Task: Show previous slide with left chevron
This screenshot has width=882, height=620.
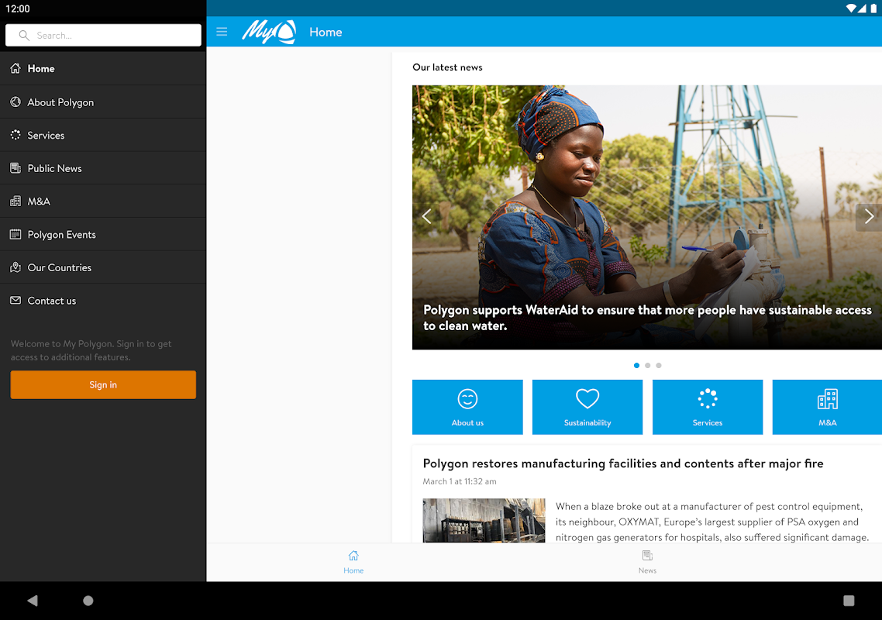Action: (x=427, y=216)
